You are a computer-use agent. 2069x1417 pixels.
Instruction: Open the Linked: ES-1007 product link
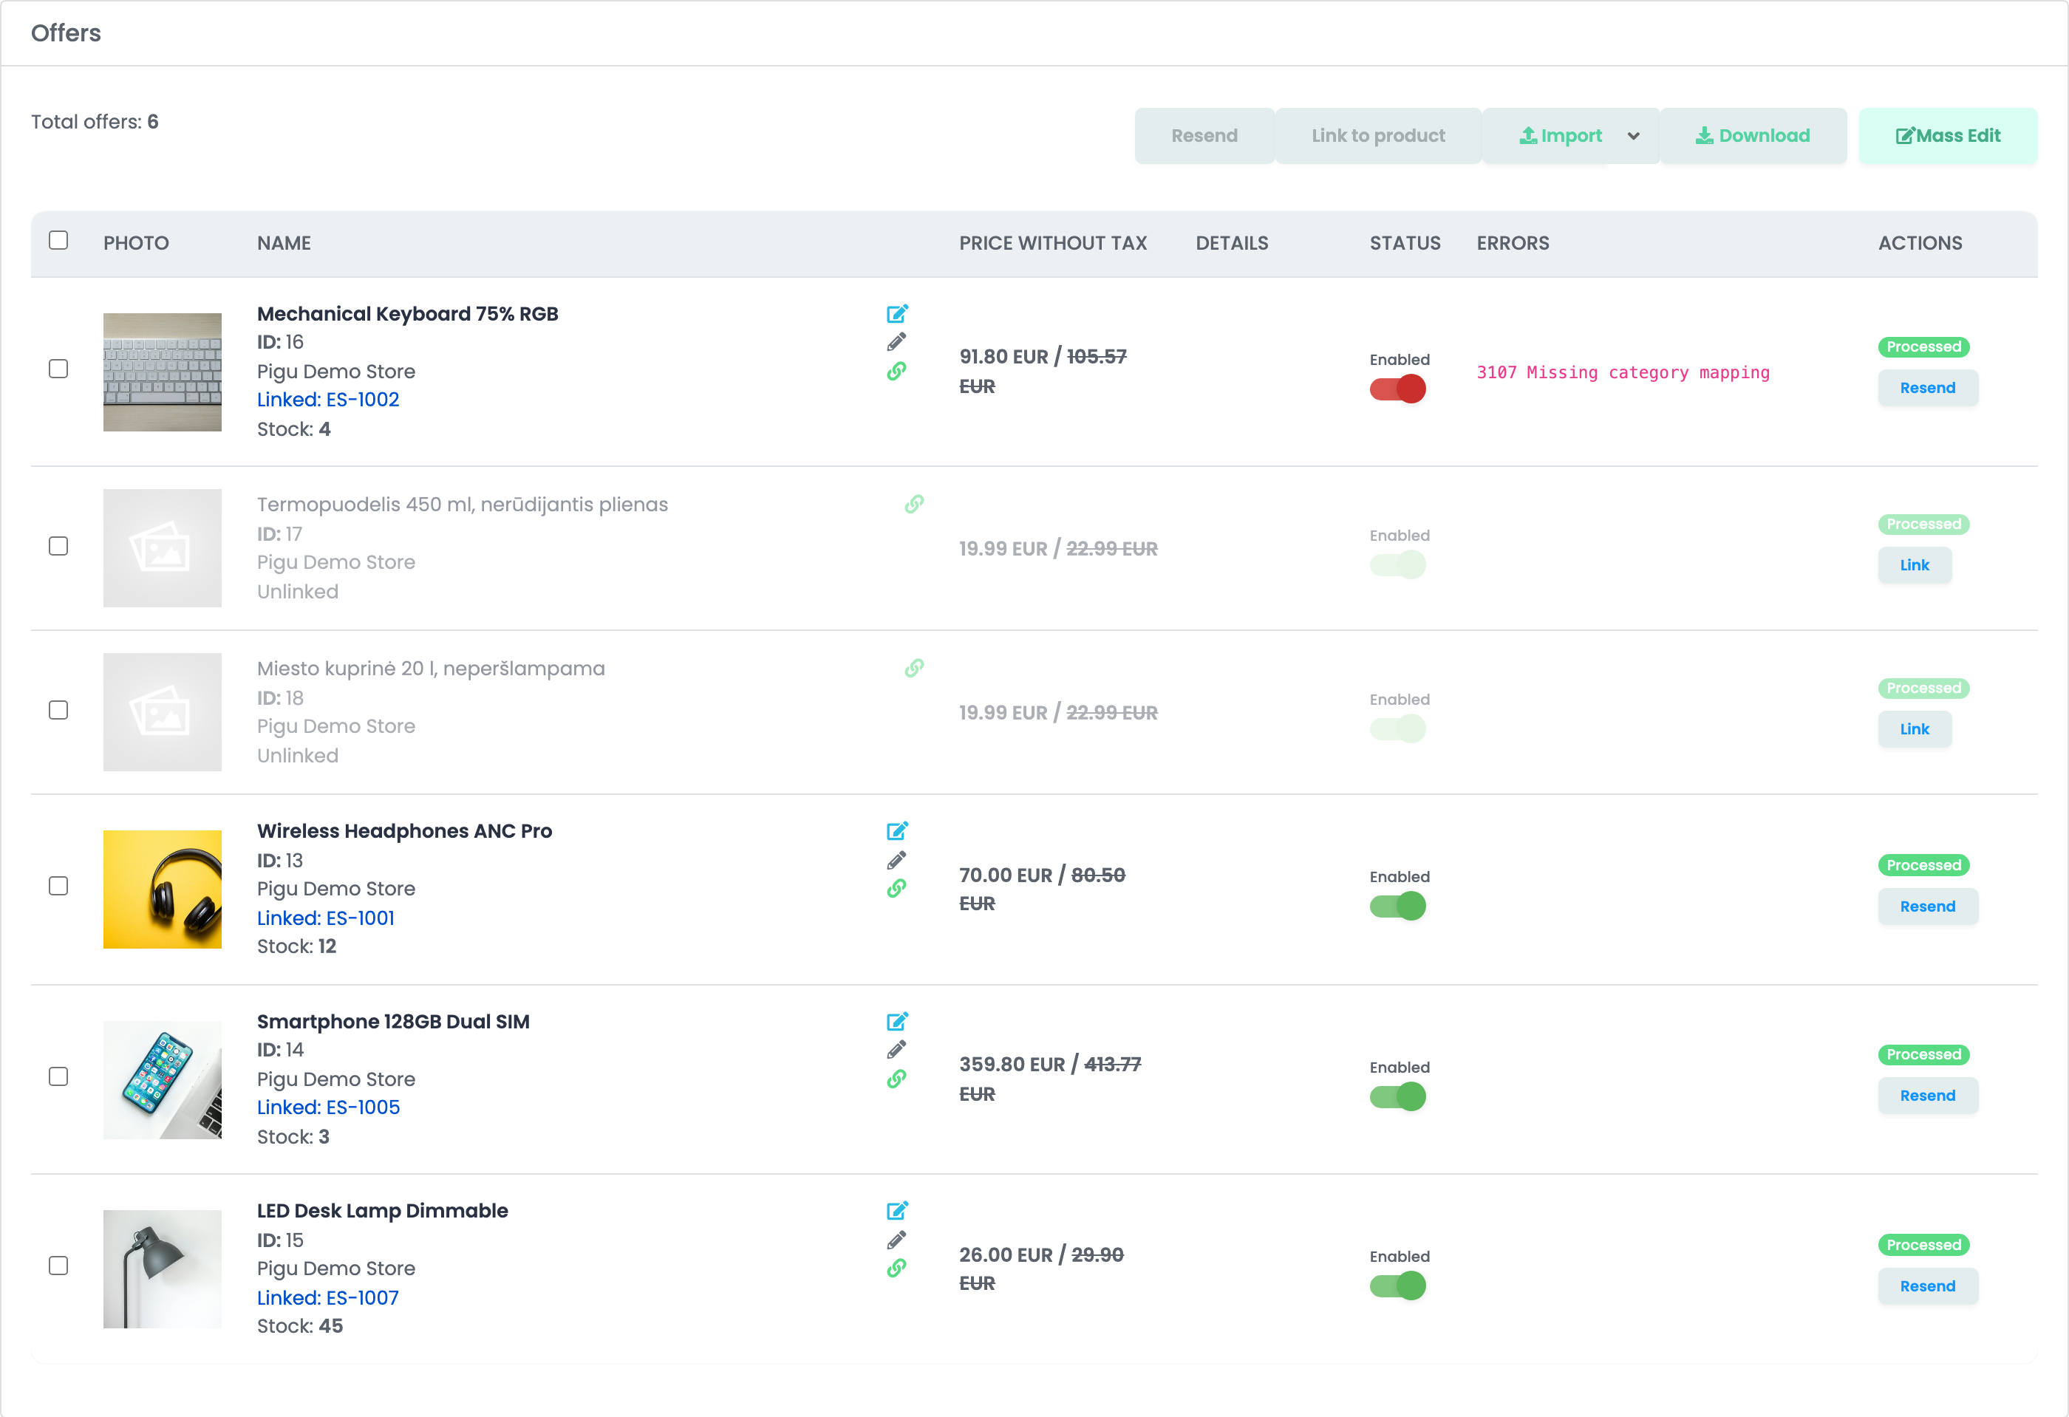coord(327,1298)
